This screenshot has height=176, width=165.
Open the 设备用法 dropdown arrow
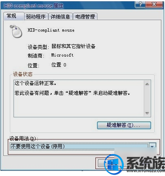tap(152, 146)
